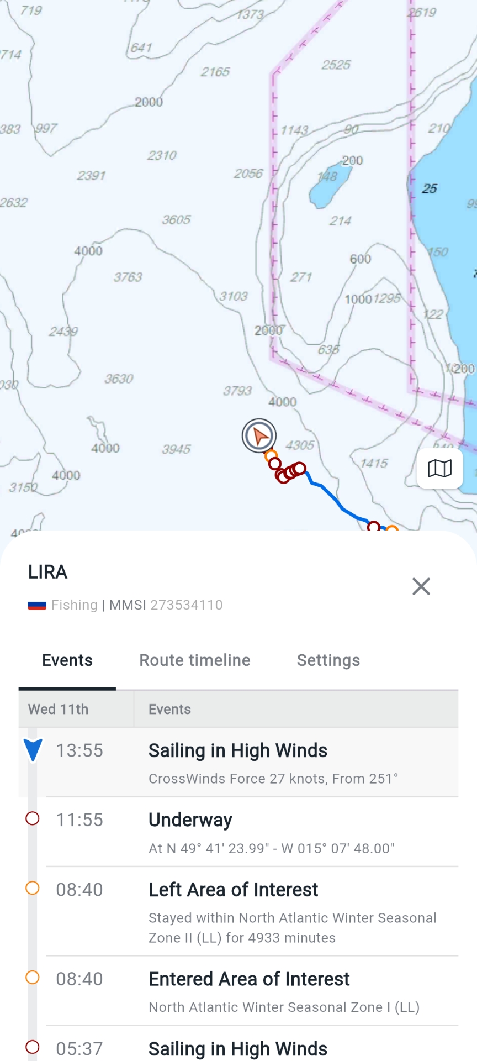Close the LIRA vessel panel
Viewport: 477px width, 1061px height.
click(x=421, y=586)
